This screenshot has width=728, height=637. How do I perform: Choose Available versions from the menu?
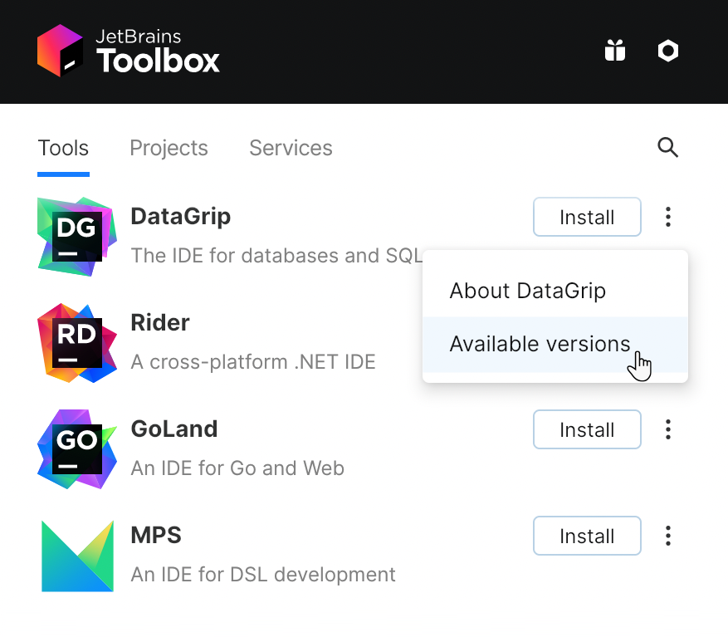coord(540,344)
